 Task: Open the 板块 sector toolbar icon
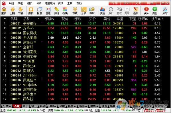click(65, 11)
